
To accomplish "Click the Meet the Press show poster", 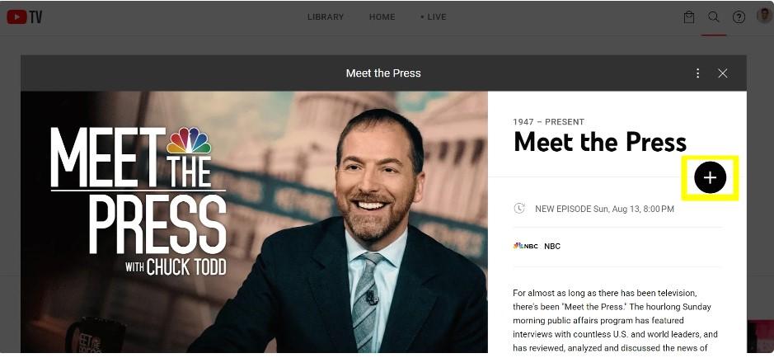I will click(254, 222).
